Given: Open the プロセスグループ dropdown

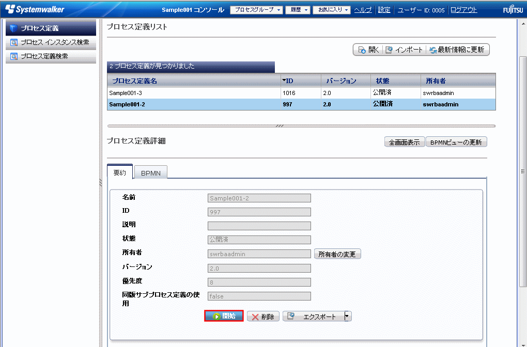Looking at the screenshot, I should (x=257, y=10).
